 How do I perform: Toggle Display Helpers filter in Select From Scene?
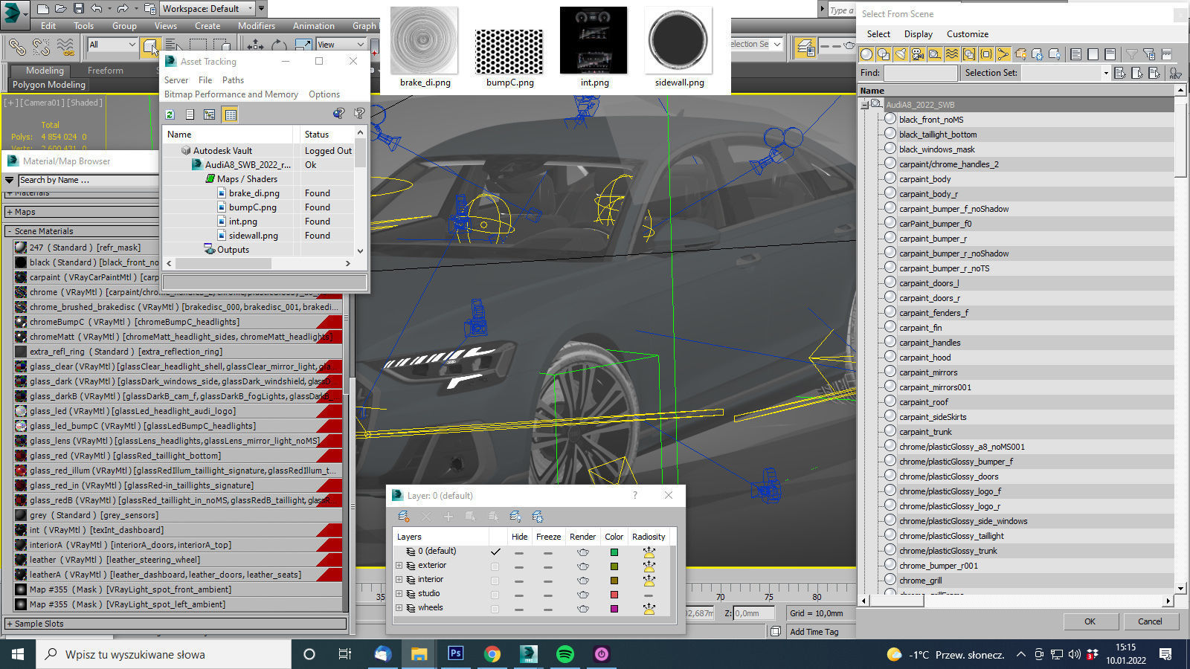tap(934, 54)
